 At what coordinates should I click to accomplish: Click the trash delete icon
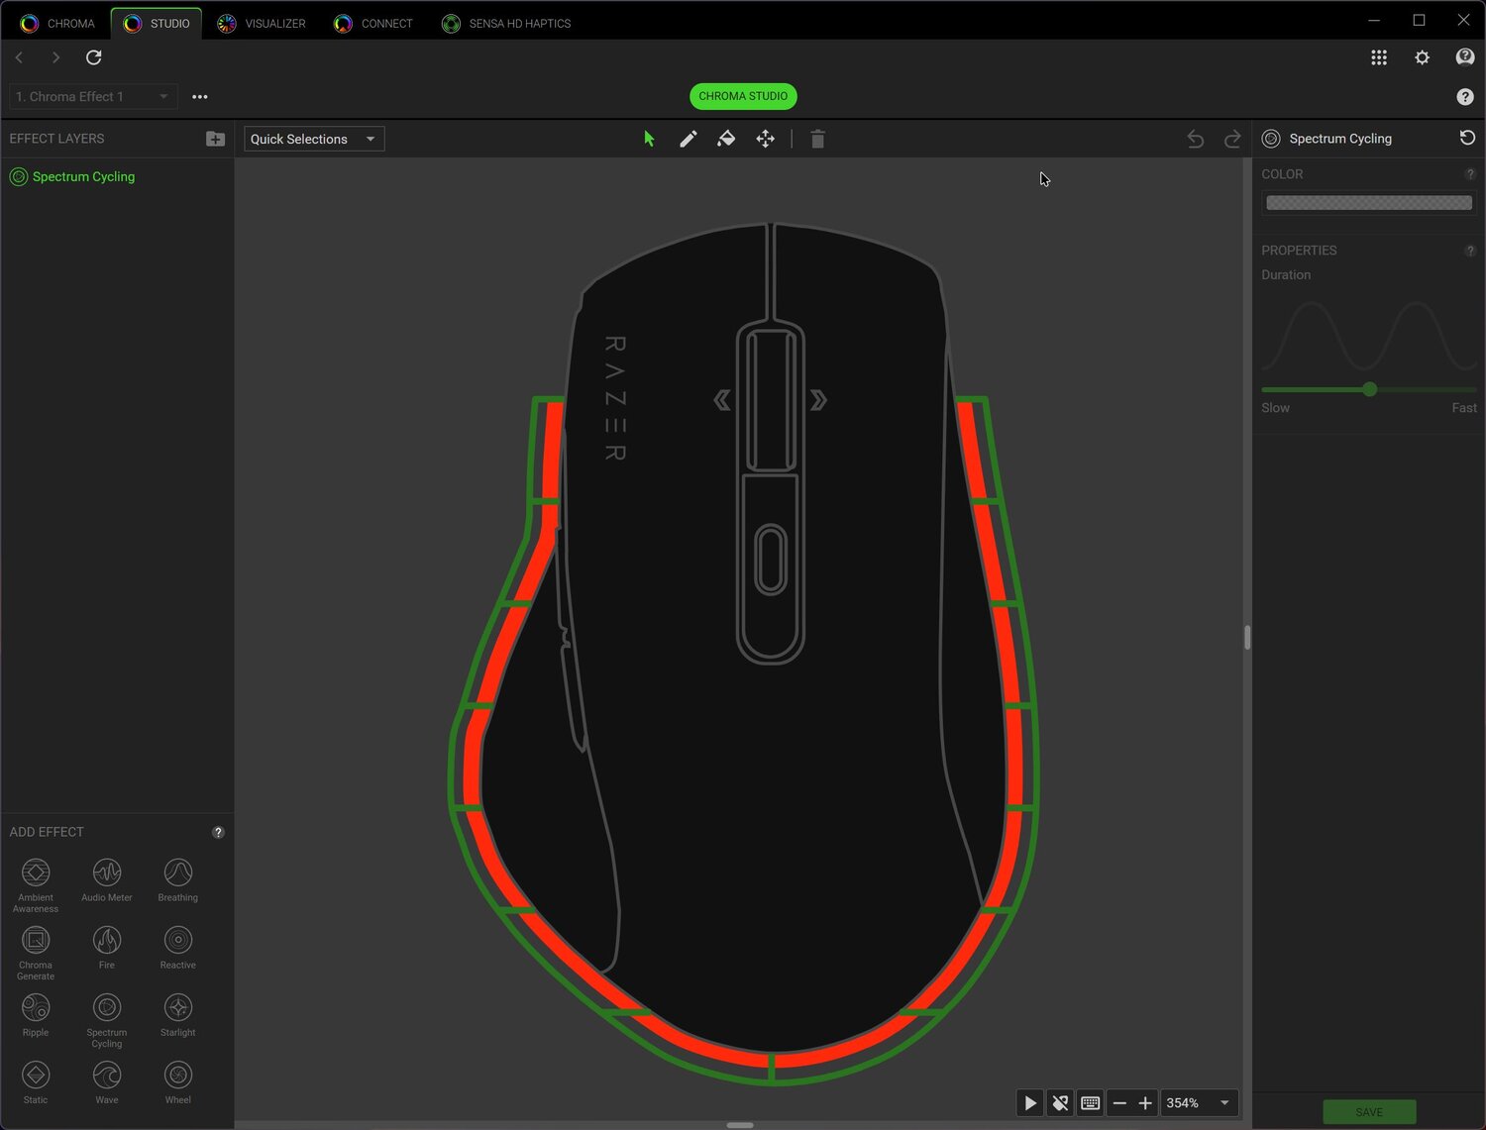(817, 139)
